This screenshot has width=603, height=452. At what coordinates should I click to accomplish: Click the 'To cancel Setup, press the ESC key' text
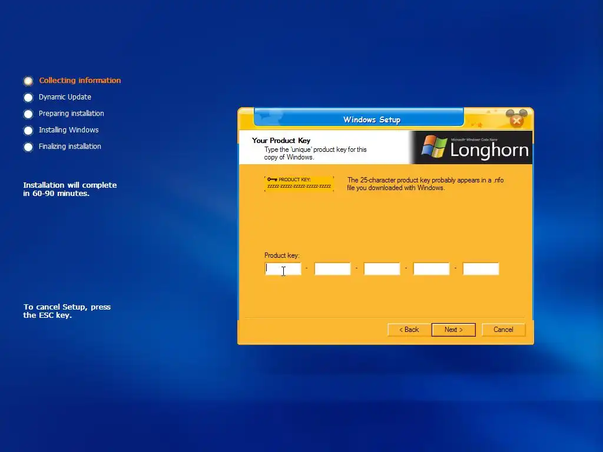click(x=67, y=311)
